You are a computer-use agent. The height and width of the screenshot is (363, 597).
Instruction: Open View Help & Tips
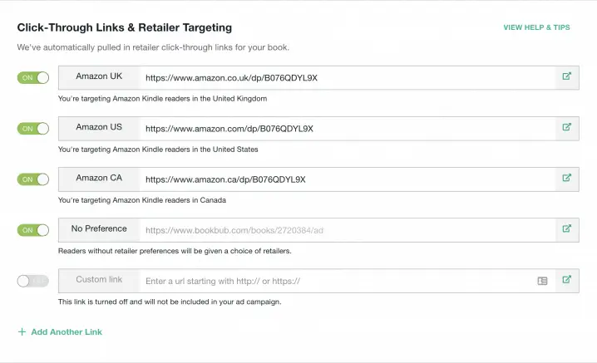(x=536, y=27)
